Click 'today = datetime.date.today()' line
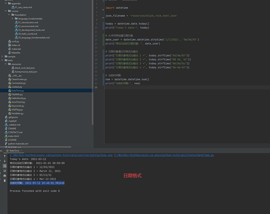Image resolution: width=270 pixels, height=214 pixels. point(127,24)
